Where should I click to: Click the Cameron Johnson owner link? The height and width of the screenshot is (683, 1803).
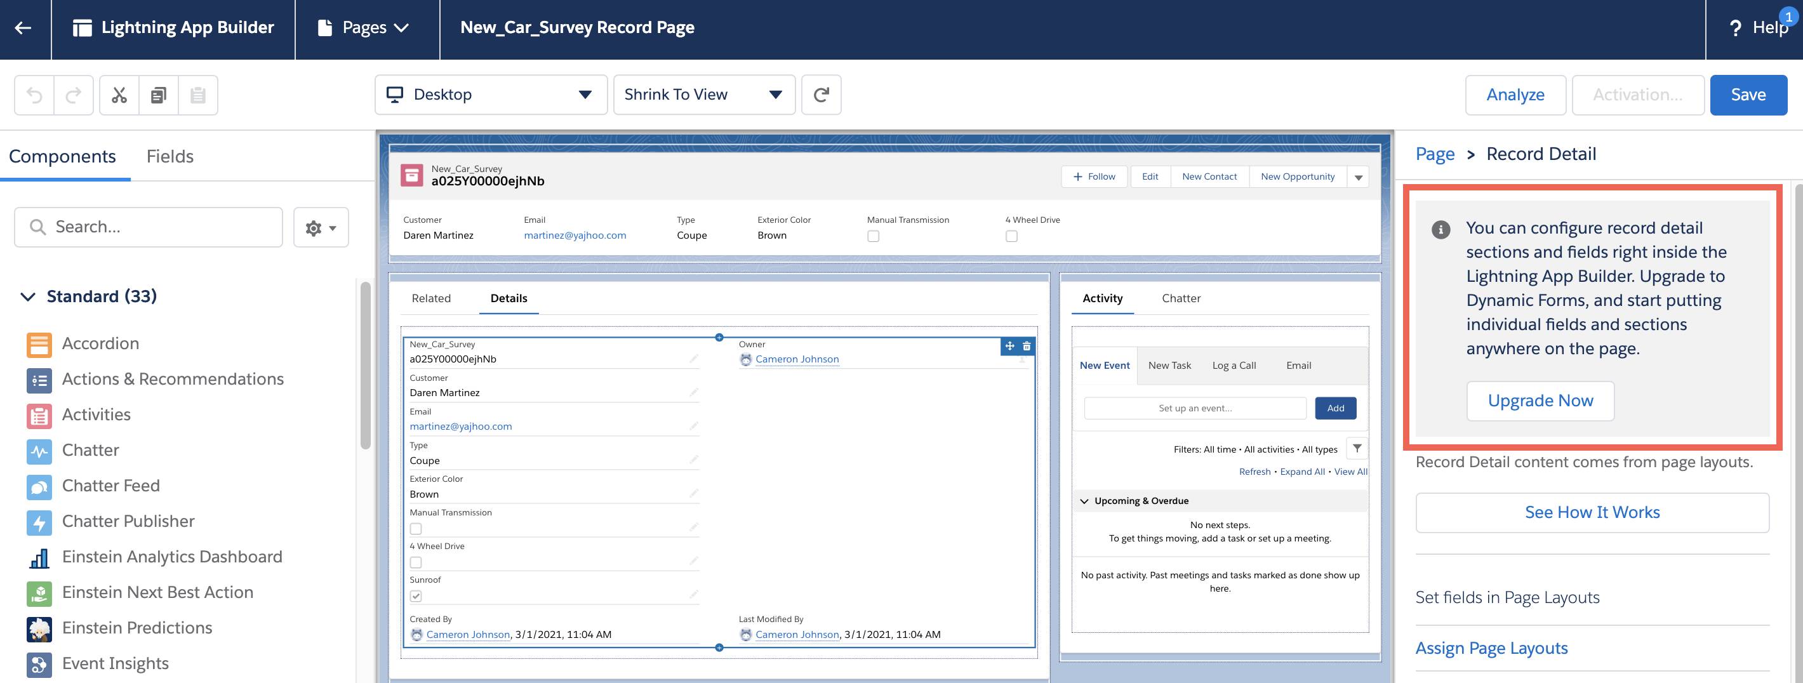tap(797, 360)
